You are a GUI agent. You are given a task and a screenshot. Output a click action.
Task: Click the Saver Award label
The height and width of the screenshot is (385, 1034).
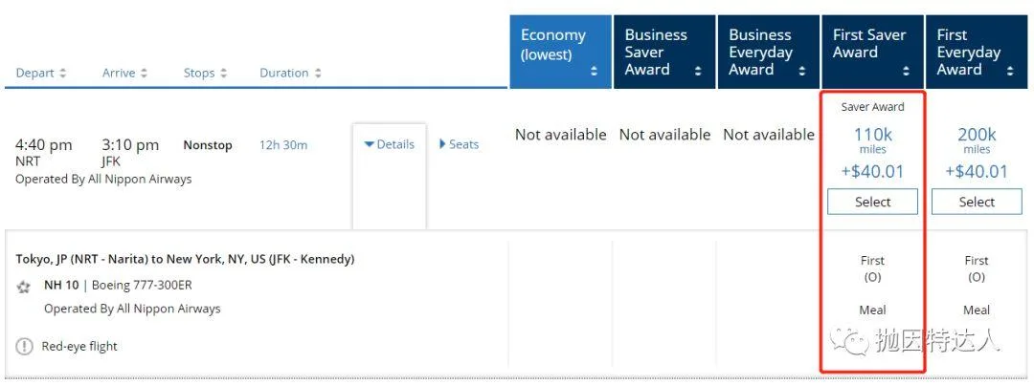[x=872, y=107]
